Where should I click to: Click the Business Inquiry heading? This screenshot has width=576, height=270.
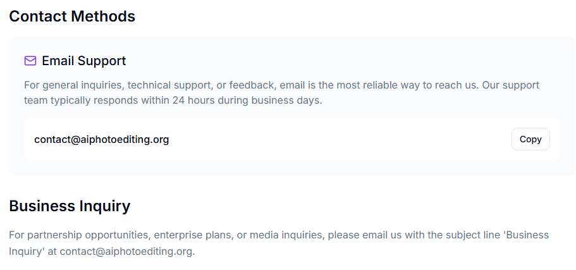coord(70,206)
